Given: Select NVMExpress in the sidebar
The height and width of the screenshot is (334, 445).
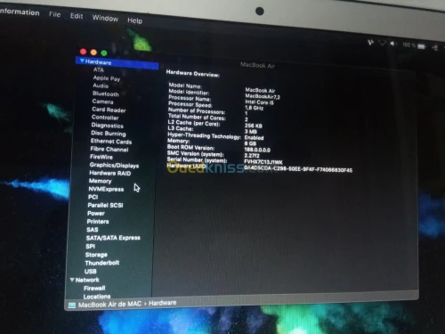Looking at the screenshot, I should coord(106,189).
